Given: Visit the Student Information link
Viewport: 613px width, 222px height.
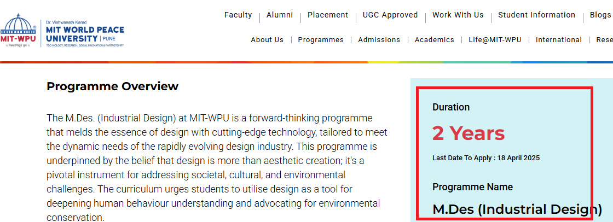Looking at the screenshot, I should click(536, 15).
